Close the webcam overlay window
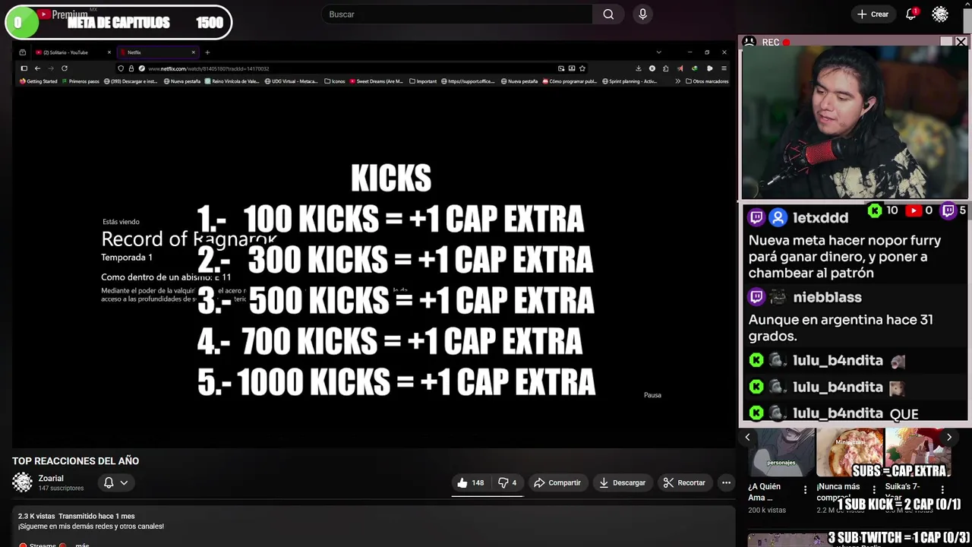Image resolution: width=972 pixels, height=547 pixels. [x=961, y=42]
